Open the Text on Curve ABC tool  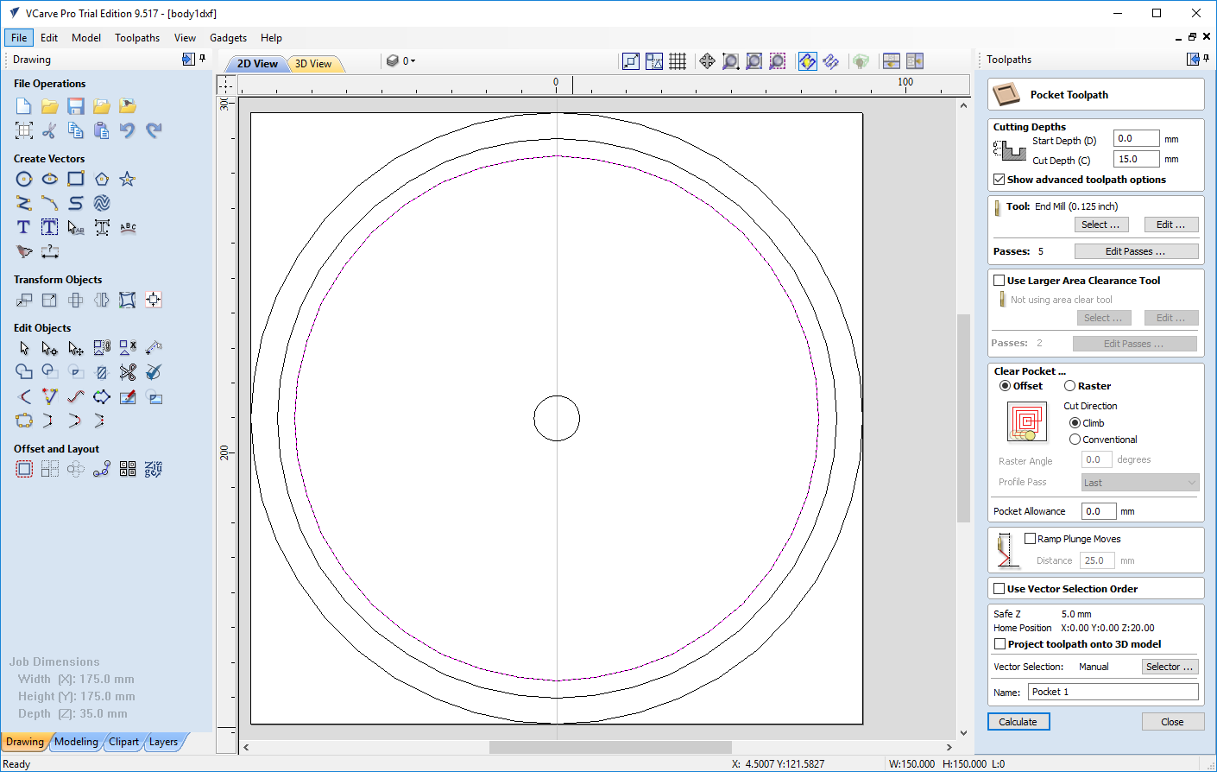(128, 227)
